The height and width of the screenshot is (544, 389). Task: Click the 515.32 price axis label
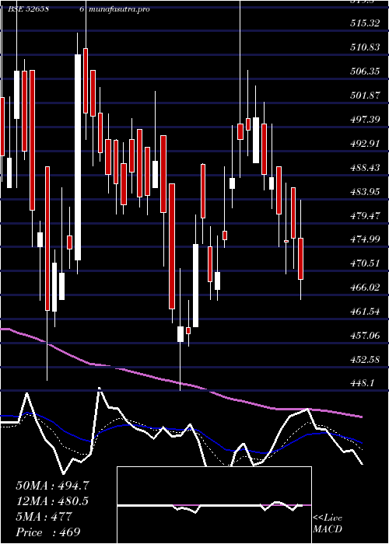click(x=364, y=23)
